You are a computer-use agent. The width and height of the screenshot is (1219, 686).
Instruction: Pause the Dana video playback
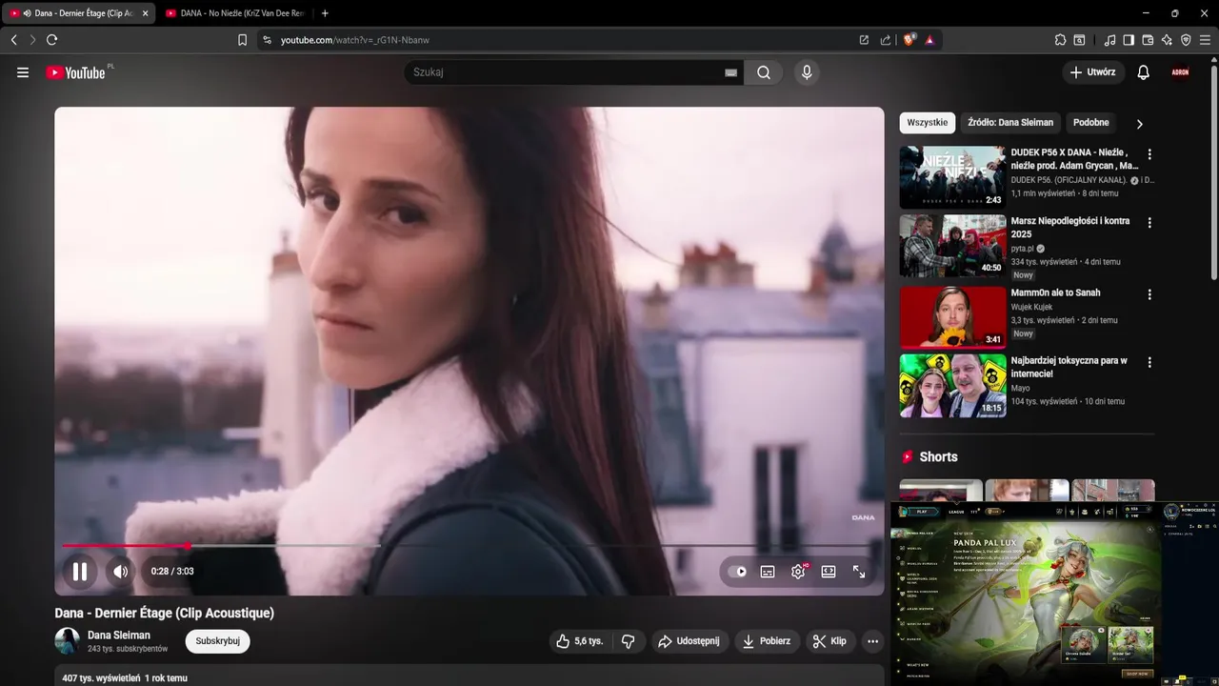[80, 572]
